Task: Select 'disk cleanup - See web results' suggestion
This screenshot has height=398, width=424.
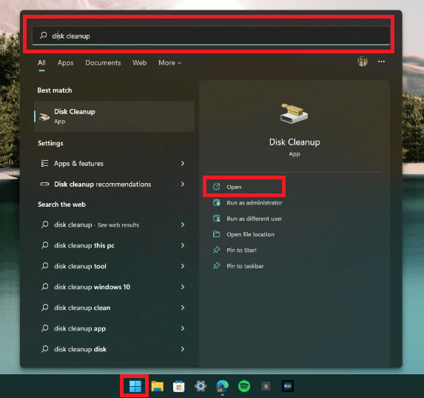Action: click(113, 225)
